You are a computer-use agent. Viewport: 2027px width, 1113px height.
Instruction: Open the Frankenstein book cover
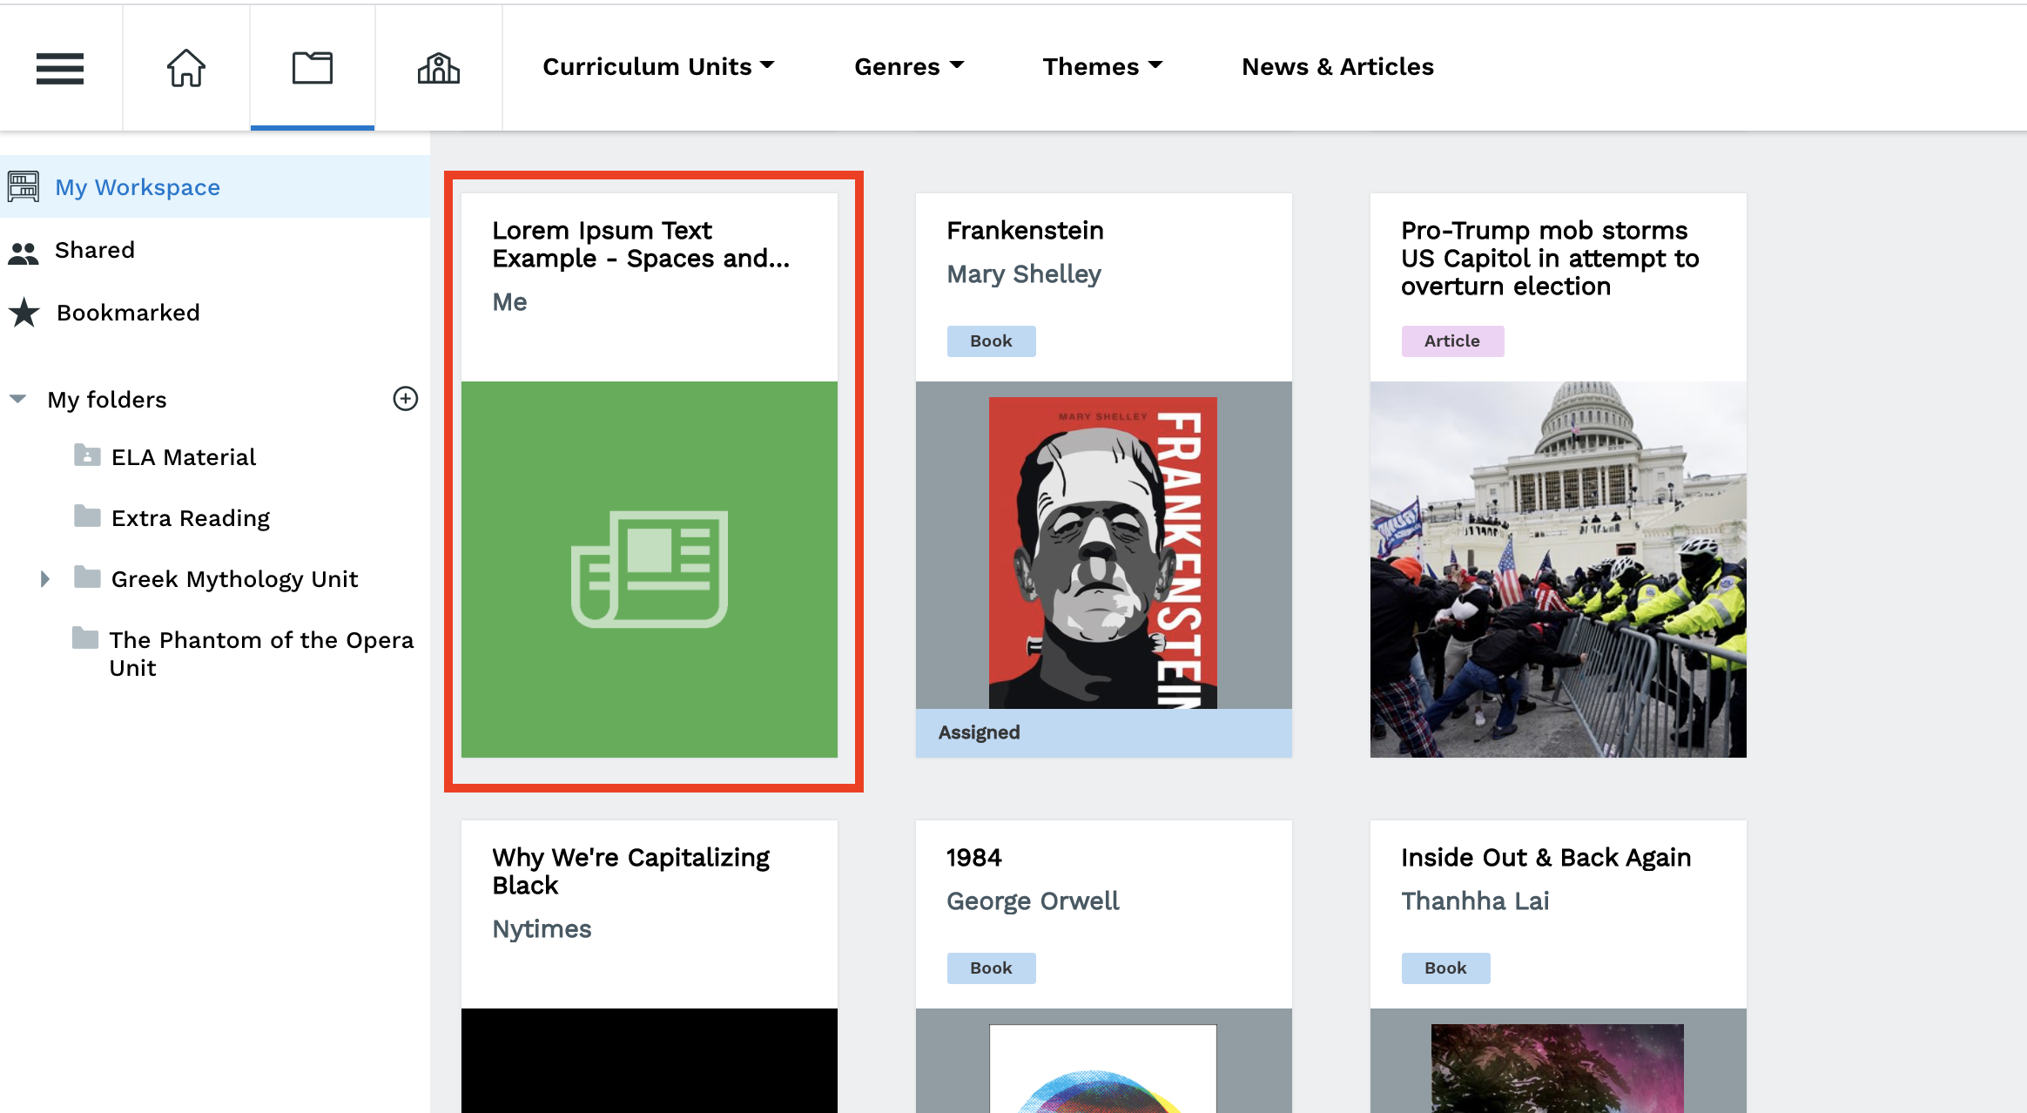(x=1103, y=553)
